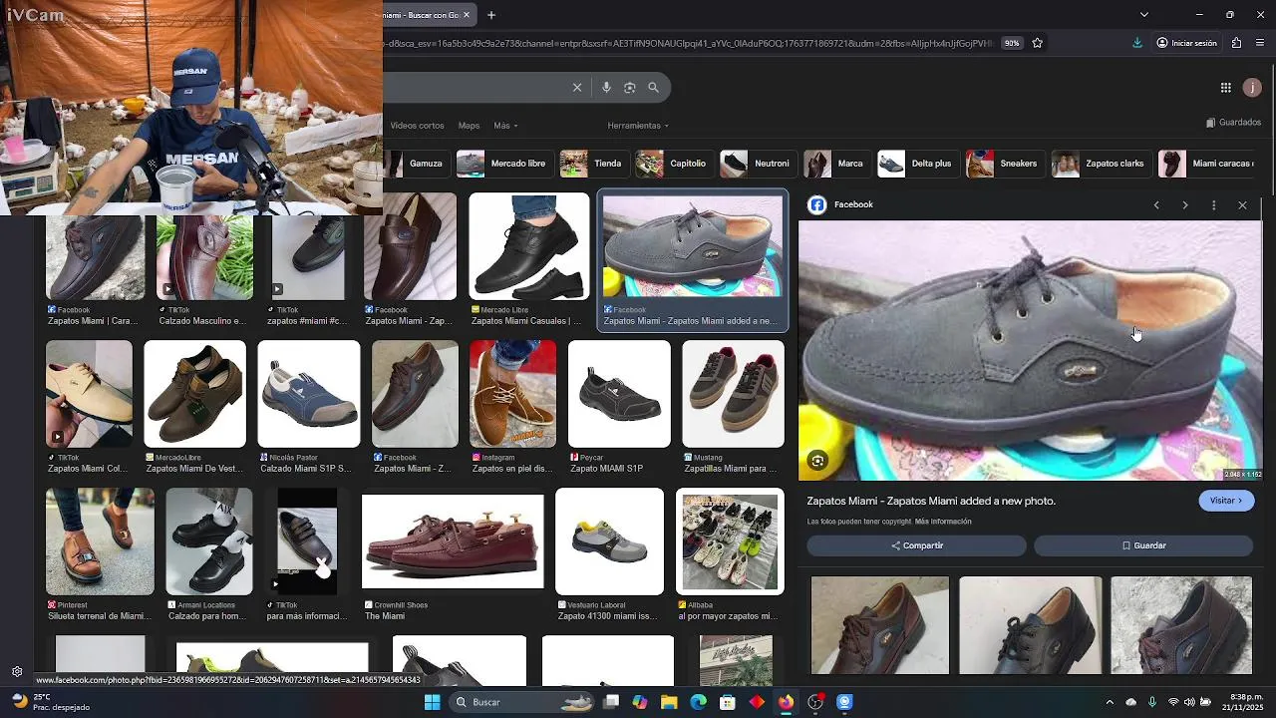Open Nicolás Pastor Calzado Miami S1P thumbnail
This screenshot has height=718, width=1276.
pos(308,394)
